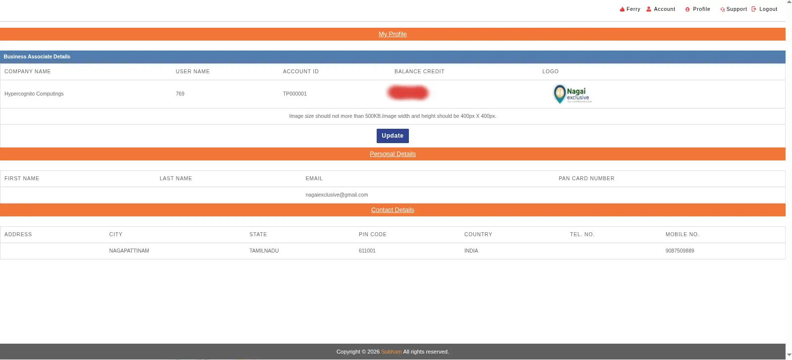Select the Ferry menu label

coord(633,9)
